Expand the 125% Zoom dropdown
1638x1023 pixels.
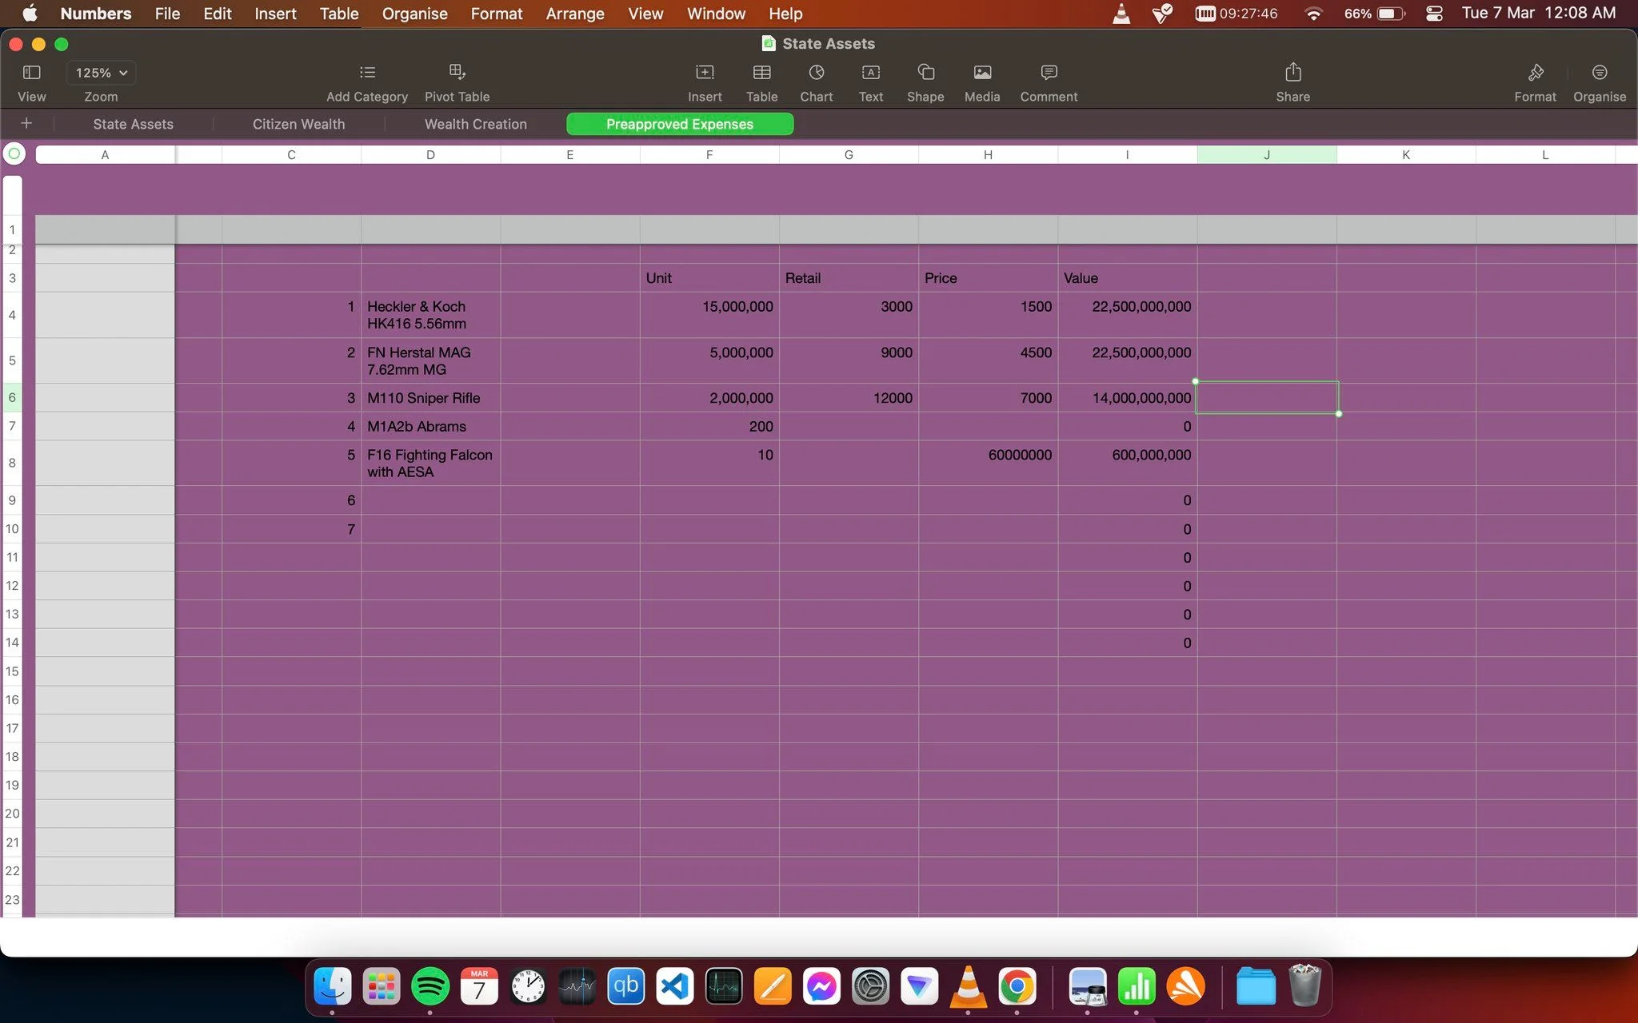point(101,73)
